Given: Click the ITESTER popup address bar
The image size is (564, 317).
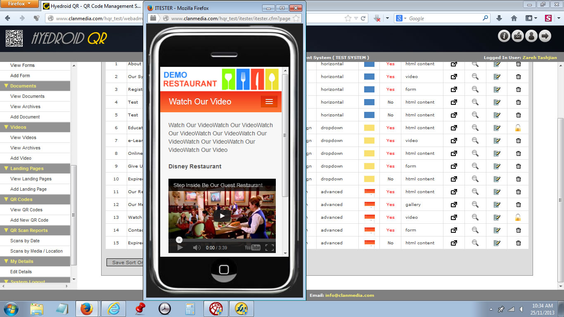Looking at the screenshot, I should [x=231, y=19].
